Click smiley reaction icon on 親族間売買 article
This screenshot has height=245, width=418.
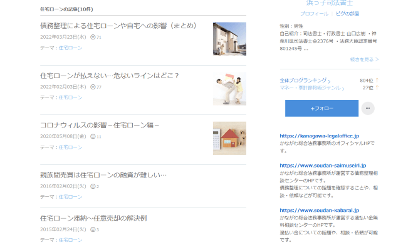(x=93, y=186)
